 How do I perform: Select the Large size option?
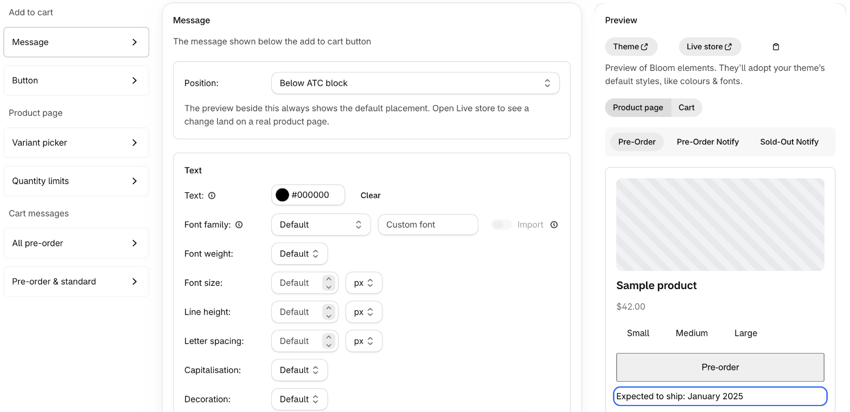pyautogui.click(x=746, y=333)
